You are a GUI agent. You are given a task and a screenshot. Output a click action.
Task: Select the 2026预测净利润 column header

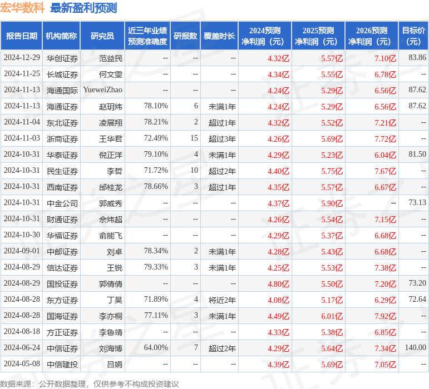pyautogui.click(x=372, y=36)
